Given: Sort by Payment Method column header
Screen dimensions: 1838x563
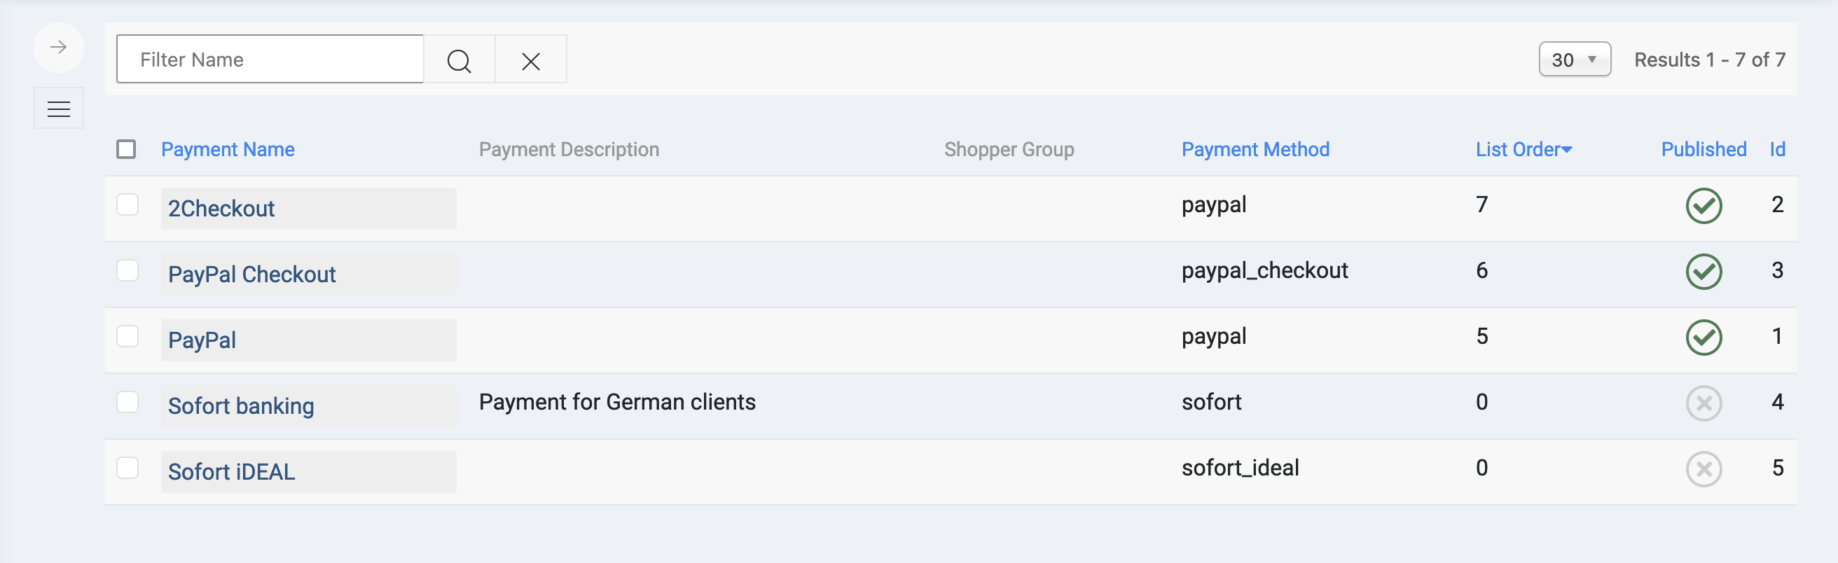Looking at the screenshot, I should 1255,149.
